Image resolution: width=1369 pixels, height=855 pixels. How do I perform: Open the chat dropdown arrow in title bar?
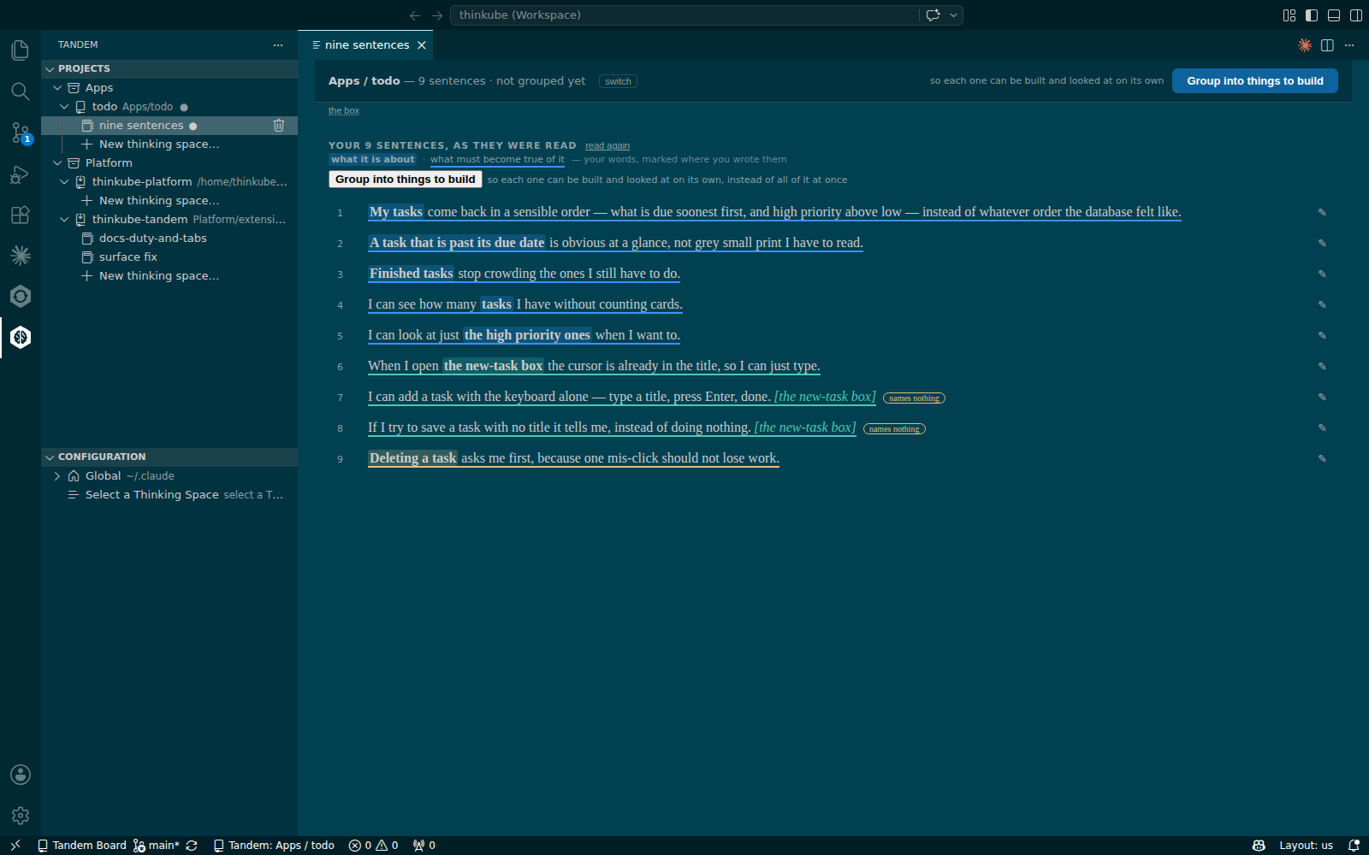pos(953,15)
